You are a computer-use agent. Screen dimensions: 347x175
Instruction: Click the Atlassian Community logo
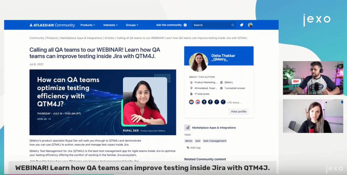(52, 25)
